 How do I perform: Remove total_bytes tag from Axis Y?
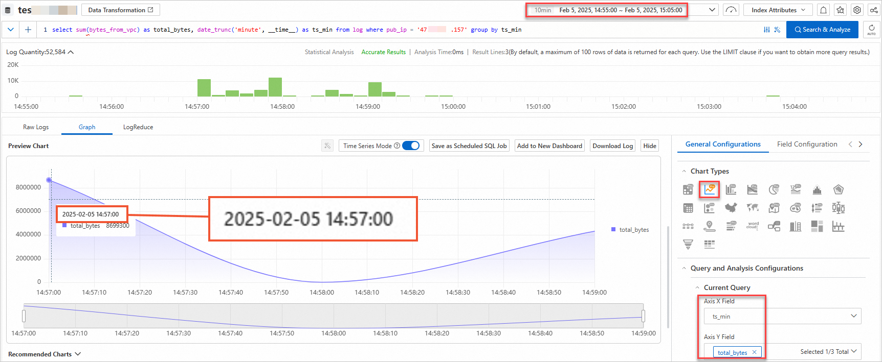(754, 352)
